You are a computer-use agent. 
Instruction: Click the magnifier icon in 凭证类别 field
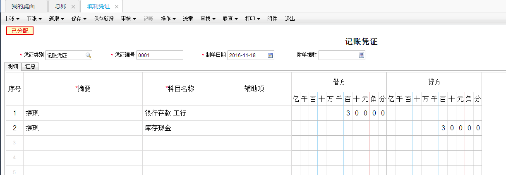point(88,55)
